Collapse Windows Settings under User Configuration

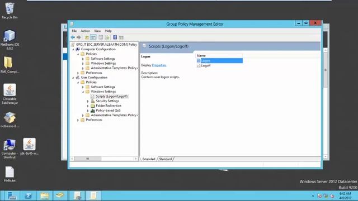click(x=83, y=92)
